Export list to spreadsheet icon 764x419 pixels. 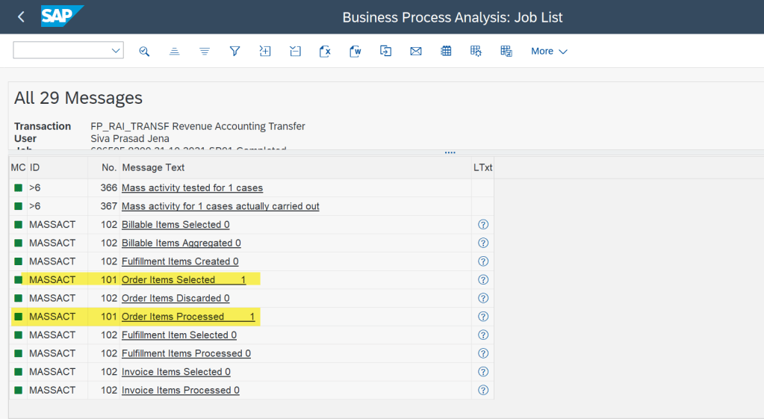[x=325, y=51]
